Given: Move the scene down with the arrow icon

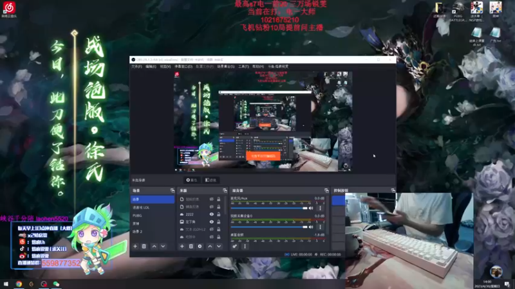Looking at the screenshot, I should tap(163, 247).
